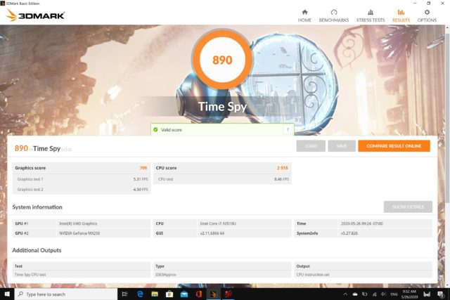Click the CPU test row
This screenshot has height=300, width=450.
click(222, 179)
